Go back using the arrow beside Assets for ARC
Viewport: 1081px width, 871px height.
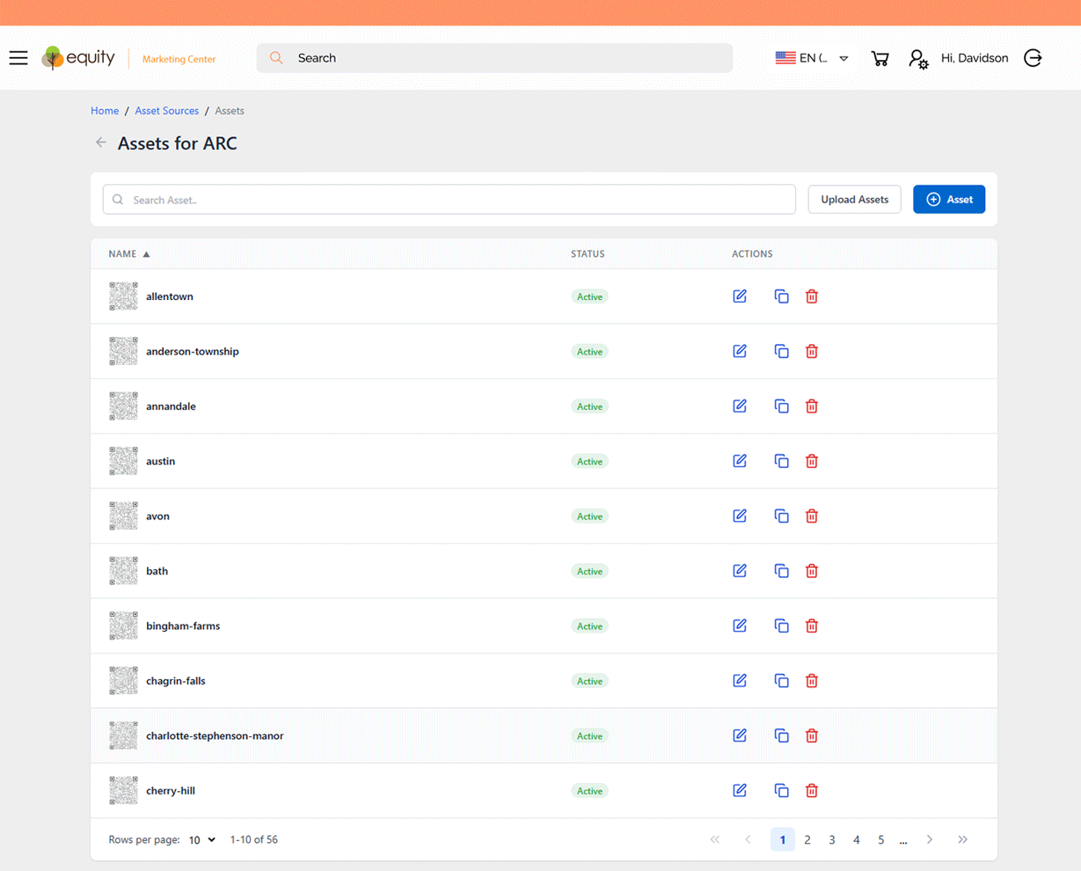101,143
